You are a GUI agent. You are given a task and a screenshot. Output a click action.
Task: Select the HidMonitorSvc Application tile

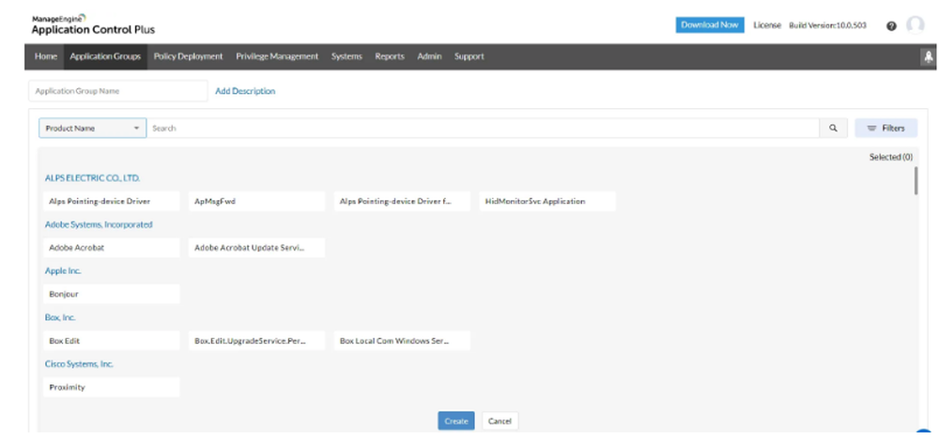coord(548,201)
